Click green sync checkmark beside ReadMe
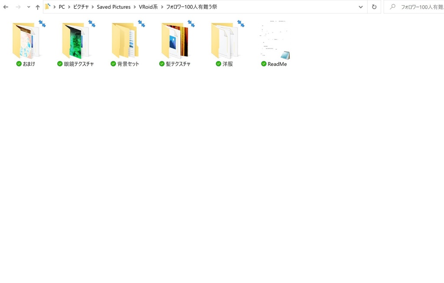 (264, 64)
